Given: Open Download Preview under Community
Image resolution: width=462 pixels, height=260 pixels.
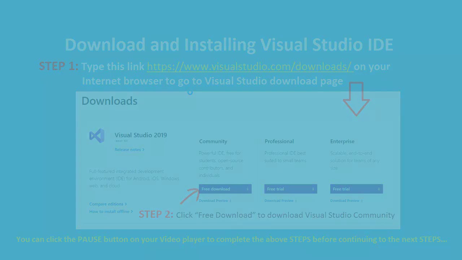Looking at the screenshot, I should tap(215, 201).
